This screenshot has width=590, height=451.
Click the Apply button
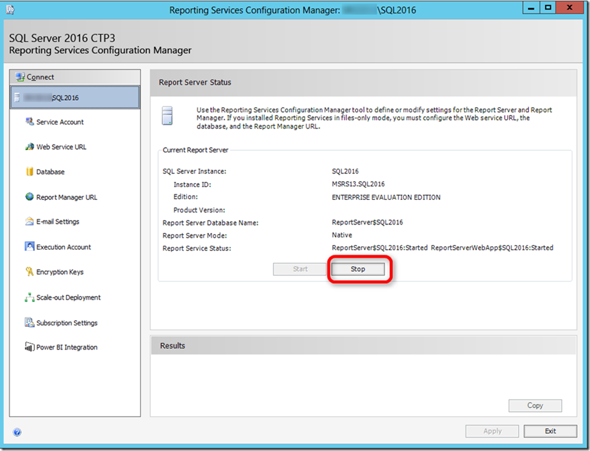click(492, 431)
